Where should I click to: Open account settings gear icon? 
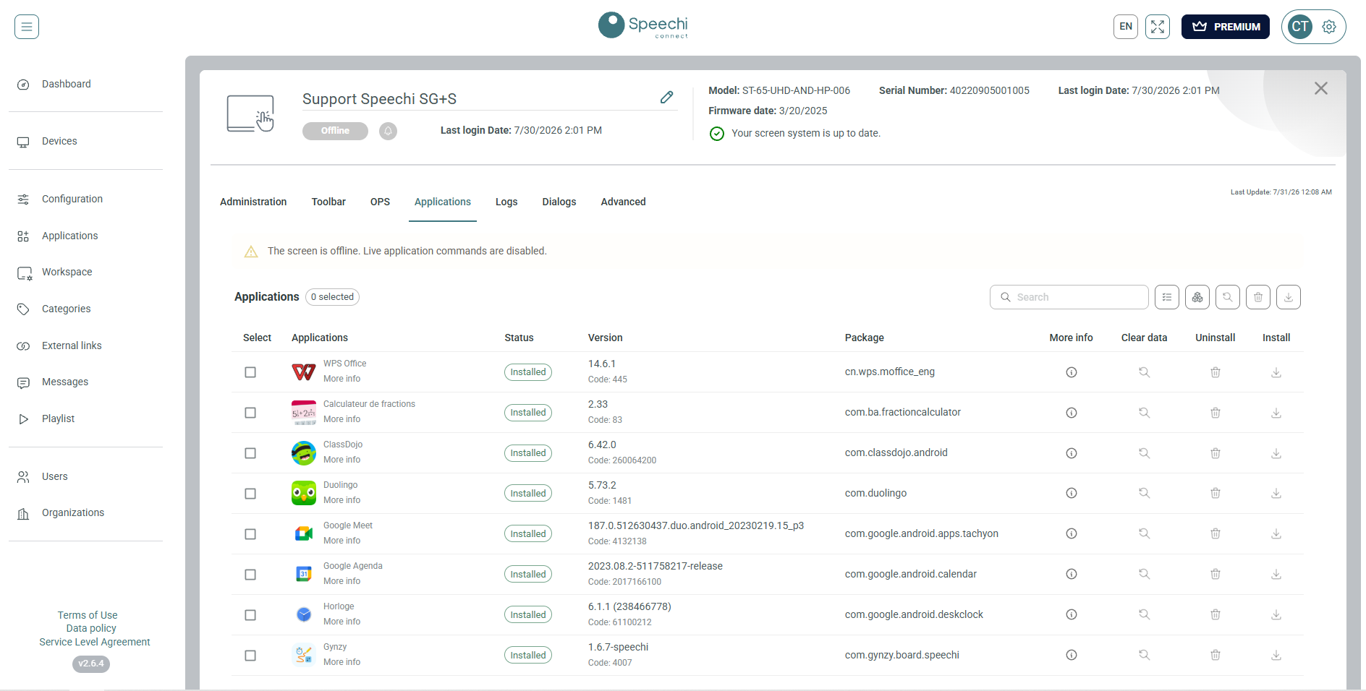[1329, 27]
